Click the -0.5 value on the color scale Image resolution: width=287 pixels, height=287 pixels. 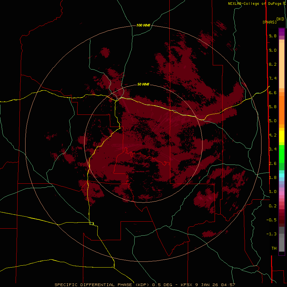[271, 220]
